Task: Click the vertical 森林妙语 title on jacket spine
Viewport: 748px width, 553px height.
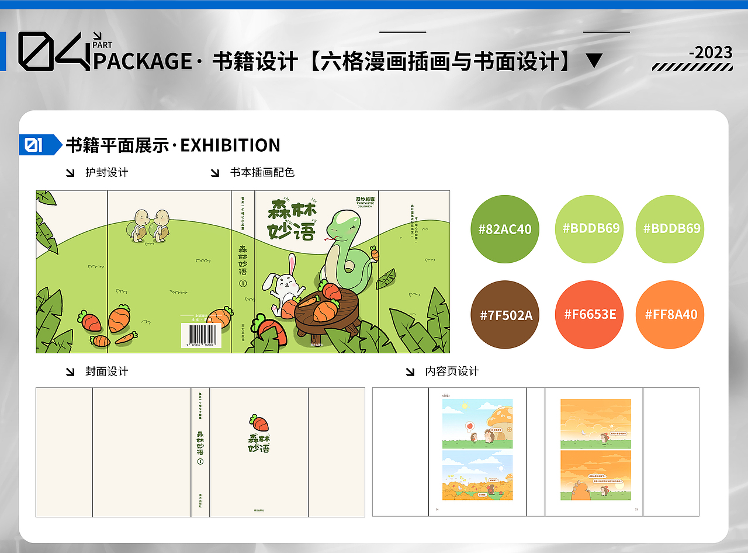Action: (x=243, y=260)
